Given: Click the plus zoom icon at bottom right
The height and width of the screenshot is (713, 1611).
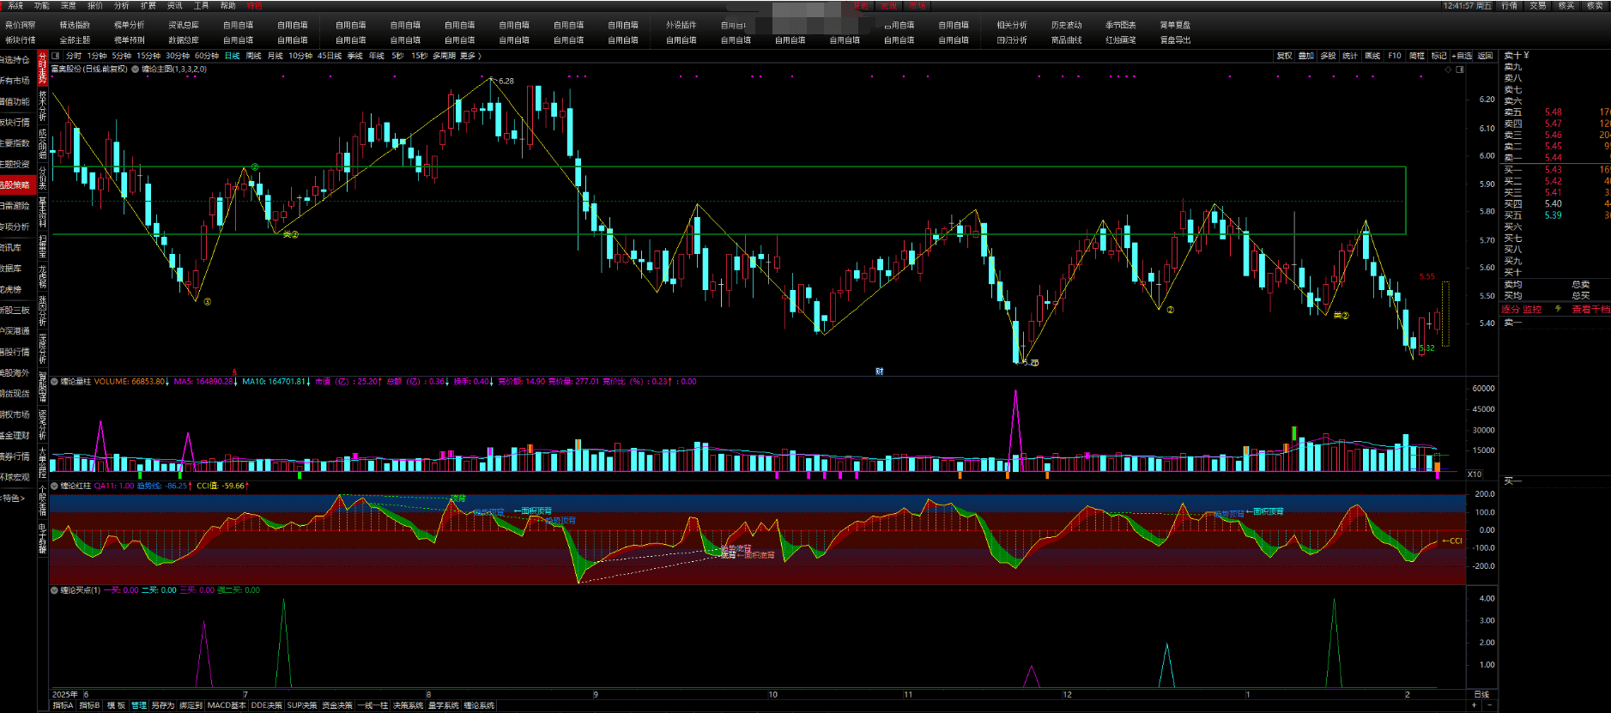Looking at the screenshot, I should coord(1475,705).
